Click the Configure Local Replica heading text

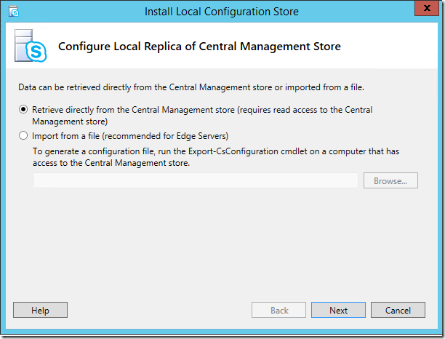pos(199,47)
